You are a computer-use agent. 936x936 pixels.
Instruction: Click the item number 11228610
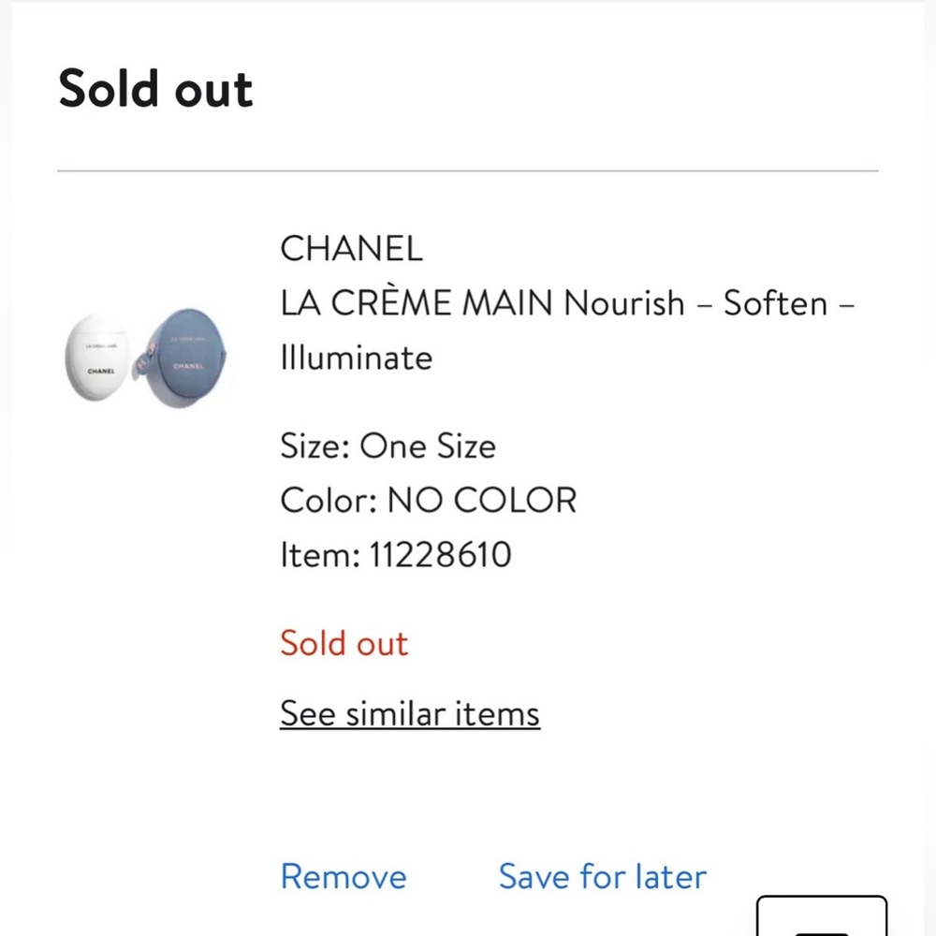[x=440, y=555]
